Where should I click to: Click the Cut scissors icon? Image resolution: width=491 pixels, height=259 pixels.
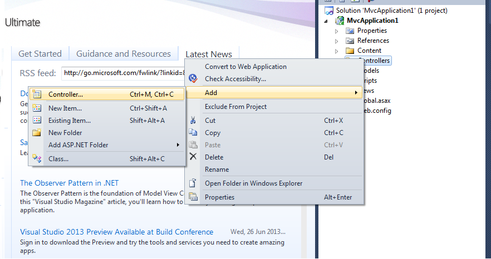pos(193,120)
